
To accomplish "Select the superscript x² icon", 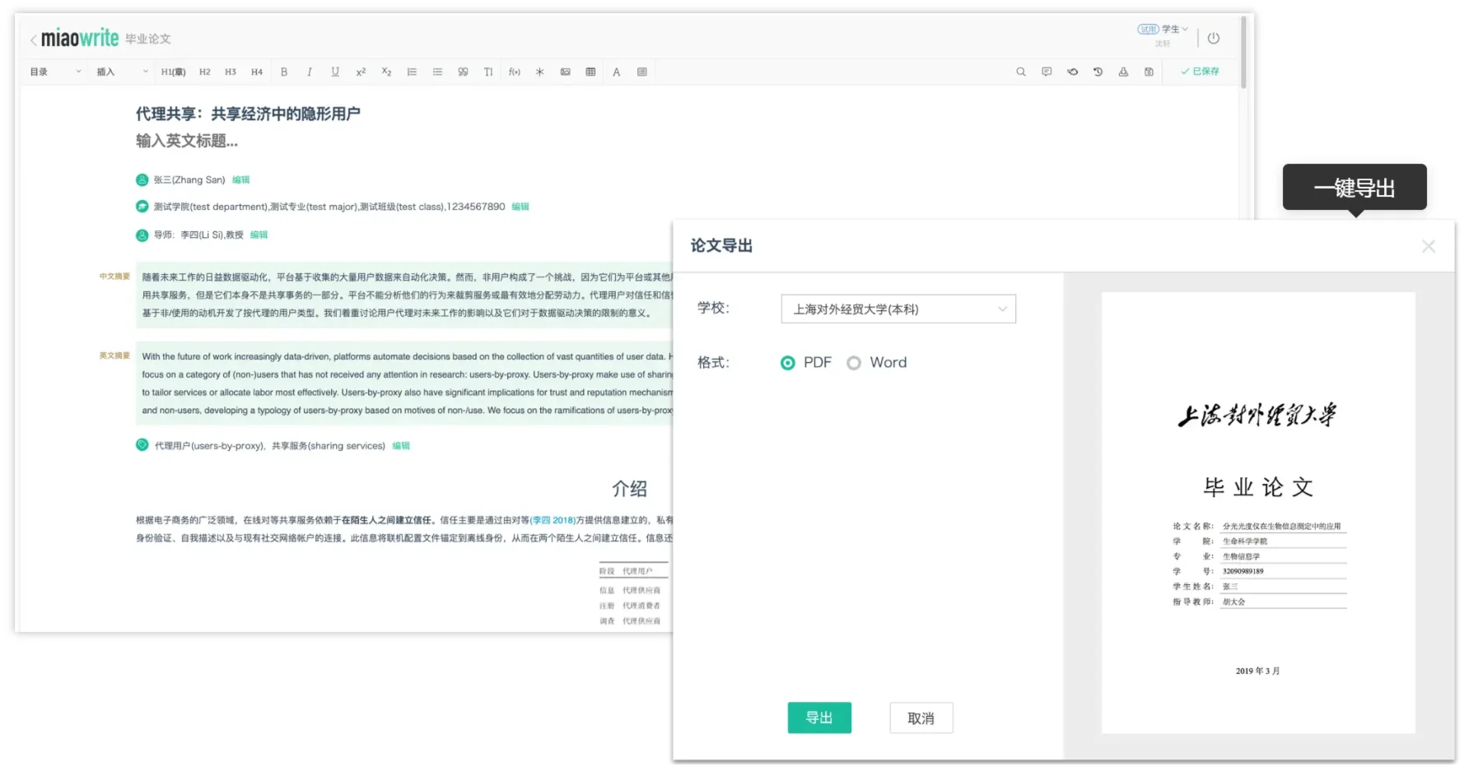I will click(361, 72).
